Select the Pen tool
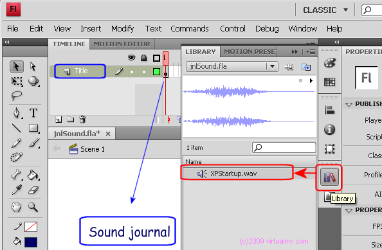This screenshot has width=382, height=250. coord(17,113)
